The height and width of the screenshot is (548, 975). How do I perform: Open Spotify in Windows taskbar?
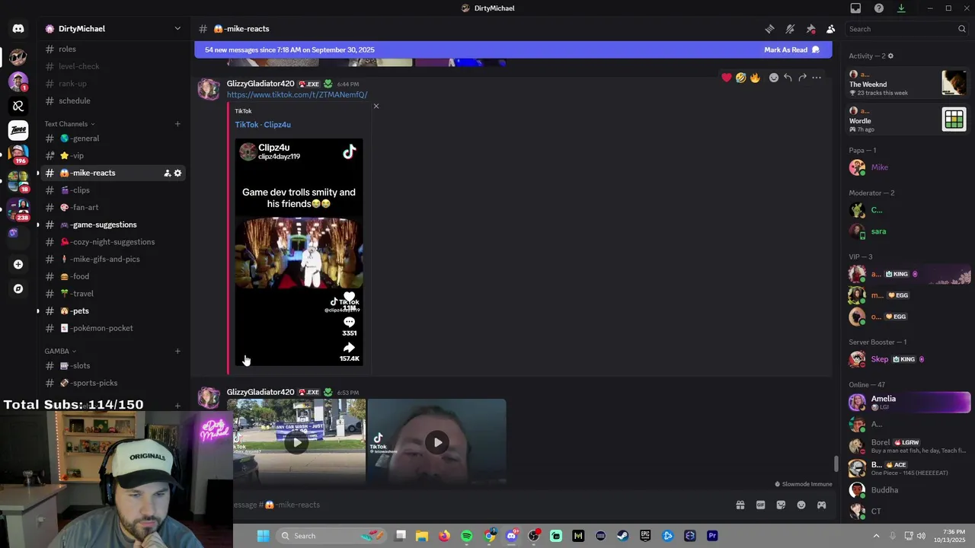(x=467, y=536)
